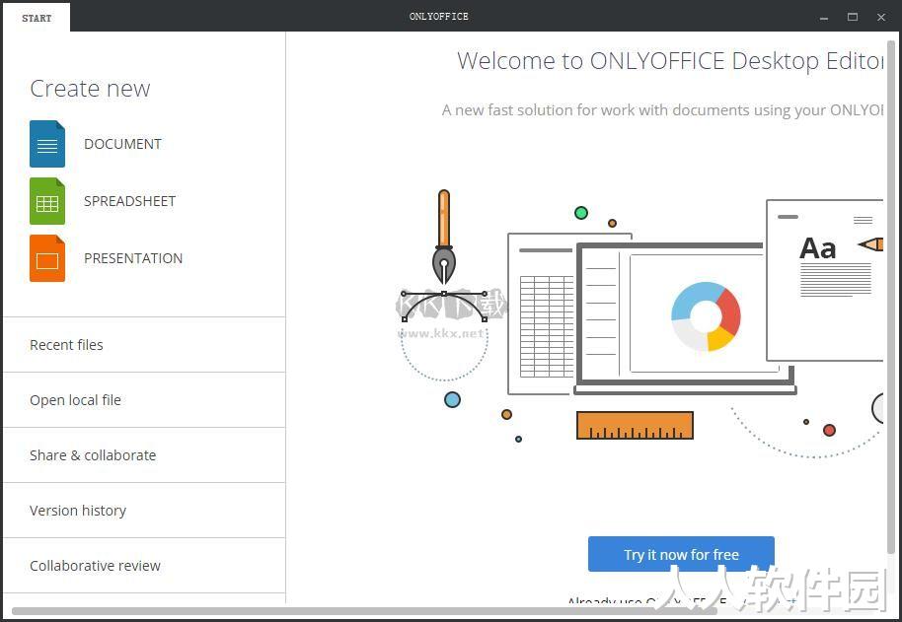This screenshot has height=622, width=902.
Task: Create a new presentation via PRESENTATION label
Action: point(133,258)
